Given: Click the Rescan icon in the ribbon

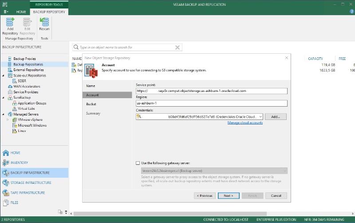Looking at the screenshot, I should (44, 22).
